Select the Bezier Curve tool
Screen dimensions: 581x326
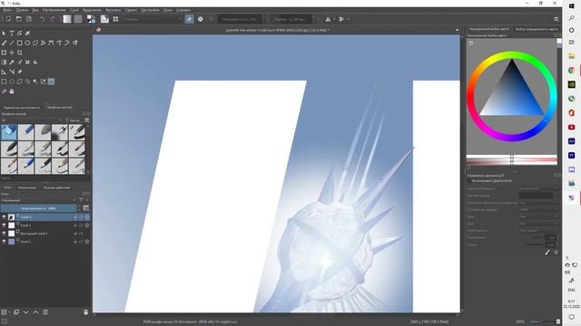[51, 43]
